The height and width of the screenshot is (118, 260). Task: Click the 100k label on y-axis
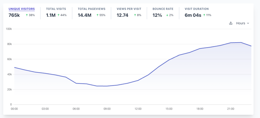[9, 29]
